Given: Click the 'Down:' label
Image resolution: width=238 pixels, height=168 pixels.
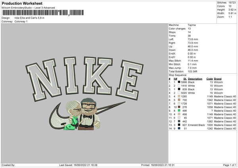Looking at the screenshot, I should (172, 50).
